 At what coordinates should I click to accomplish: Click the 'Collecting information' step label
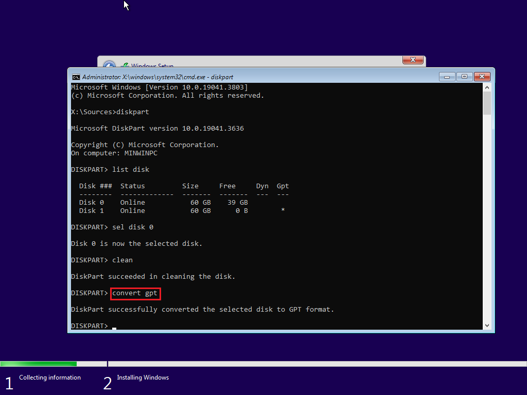point(50,378)
